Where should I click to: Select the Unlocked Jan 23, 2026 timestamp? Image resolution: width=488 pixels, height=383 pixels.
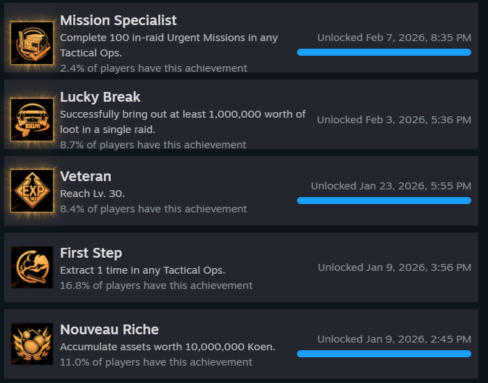tap(391, 186)
